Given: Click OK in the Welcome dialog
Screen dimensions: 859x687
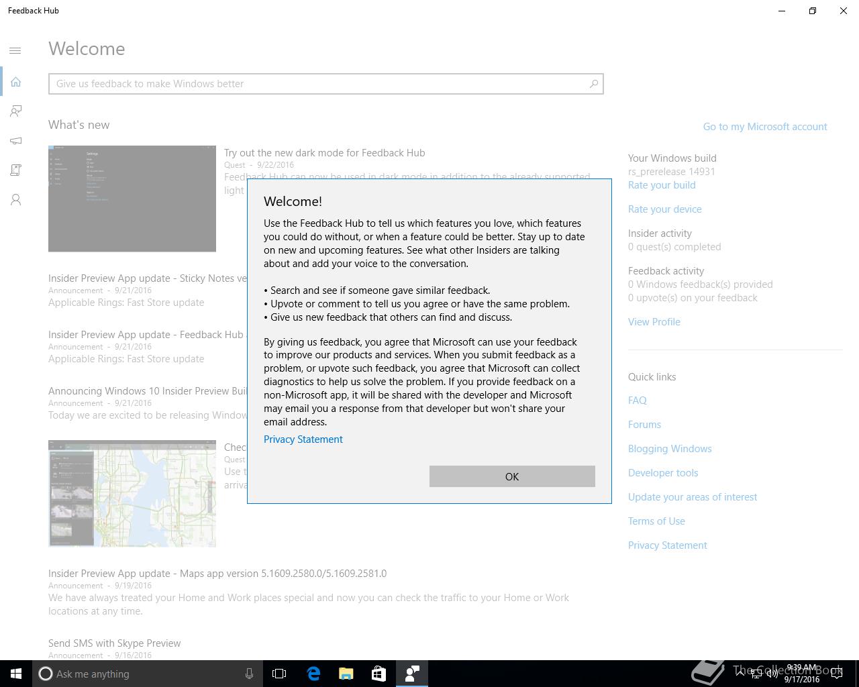Looking at the screenshot, I should [512, 476].
